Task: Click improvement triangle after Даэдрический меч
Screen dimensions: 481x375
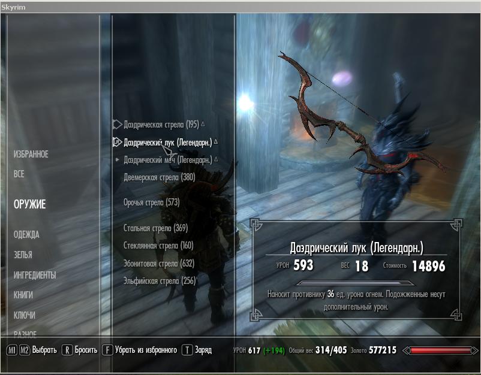Action: (x=216, y=159)
